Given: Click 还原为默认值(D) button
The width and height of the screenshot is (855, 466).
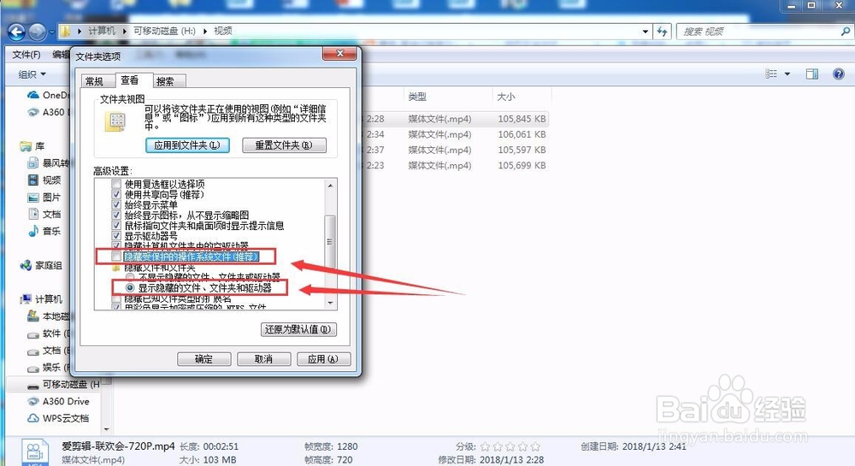Looking at the screenshot, I should point(298,329).
